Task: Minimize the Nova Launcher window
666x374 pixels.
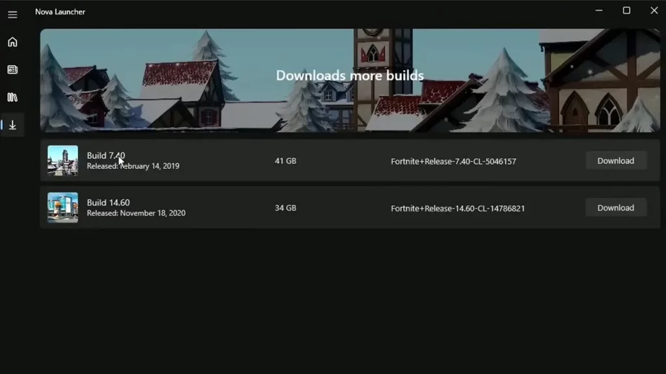Action: (599, 10)
